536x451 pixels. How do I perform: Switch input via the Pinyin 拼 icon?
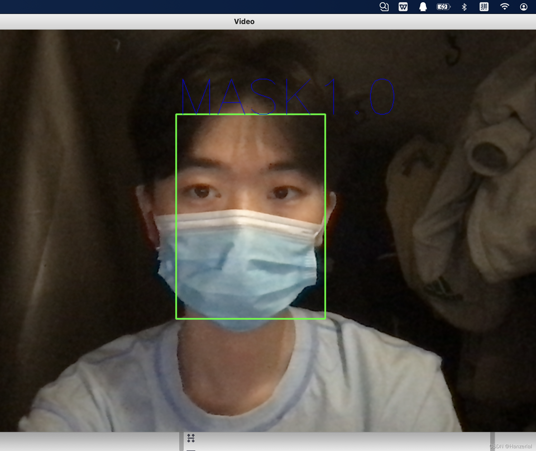click(x=484, y=7)
